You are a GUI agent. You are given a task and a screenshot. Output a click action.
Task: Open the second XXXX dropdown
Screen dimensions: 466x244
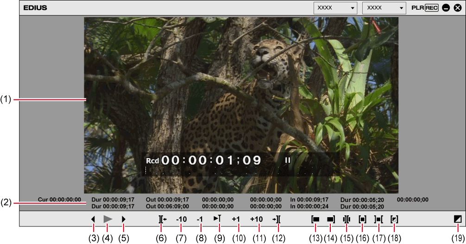point(384,8)
